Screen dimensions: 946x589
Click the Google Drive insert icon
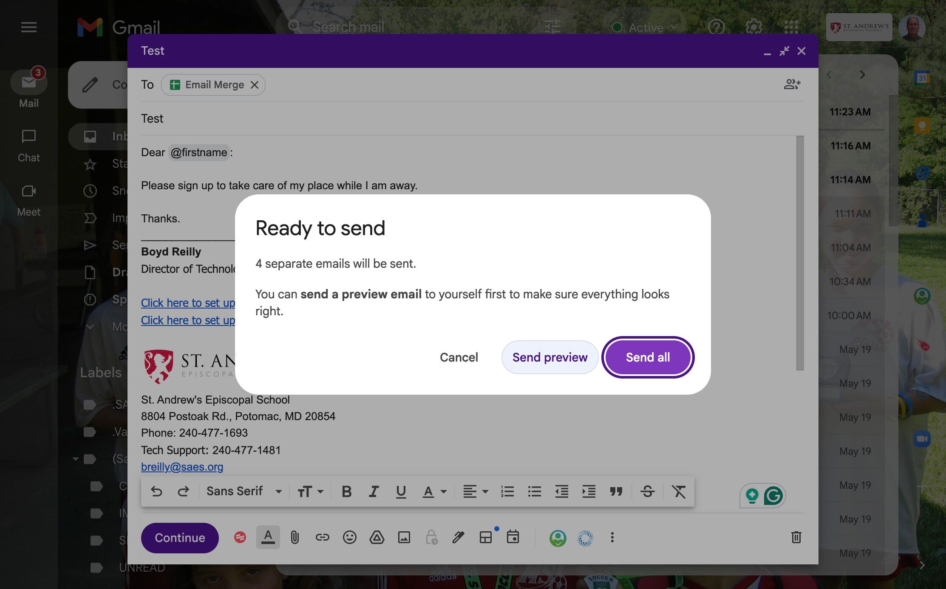tap(377, 538)
